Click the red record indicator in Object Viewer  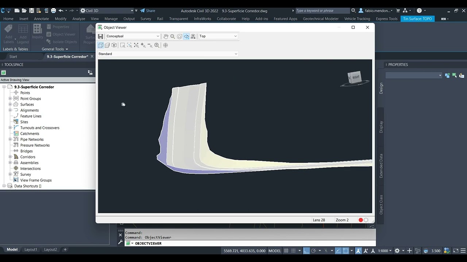[x=361, y=220]
